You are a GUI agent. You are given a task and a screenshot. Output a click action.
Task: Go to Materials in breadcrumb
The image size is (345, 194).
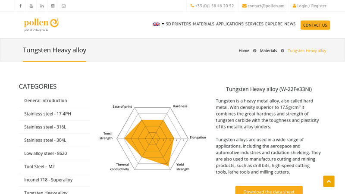pos(268,50)
